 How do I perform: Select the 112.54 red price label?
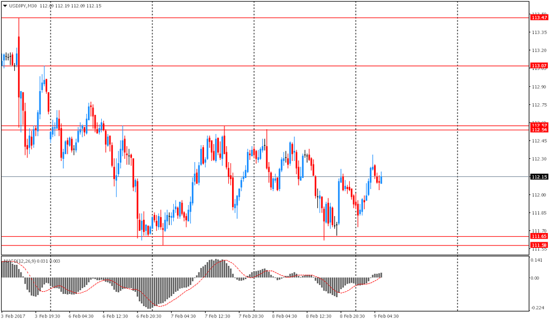(x=539, y=130)
